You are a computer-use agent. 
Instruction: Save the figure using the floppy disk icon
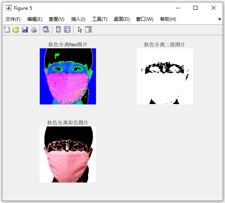point(25,30)
